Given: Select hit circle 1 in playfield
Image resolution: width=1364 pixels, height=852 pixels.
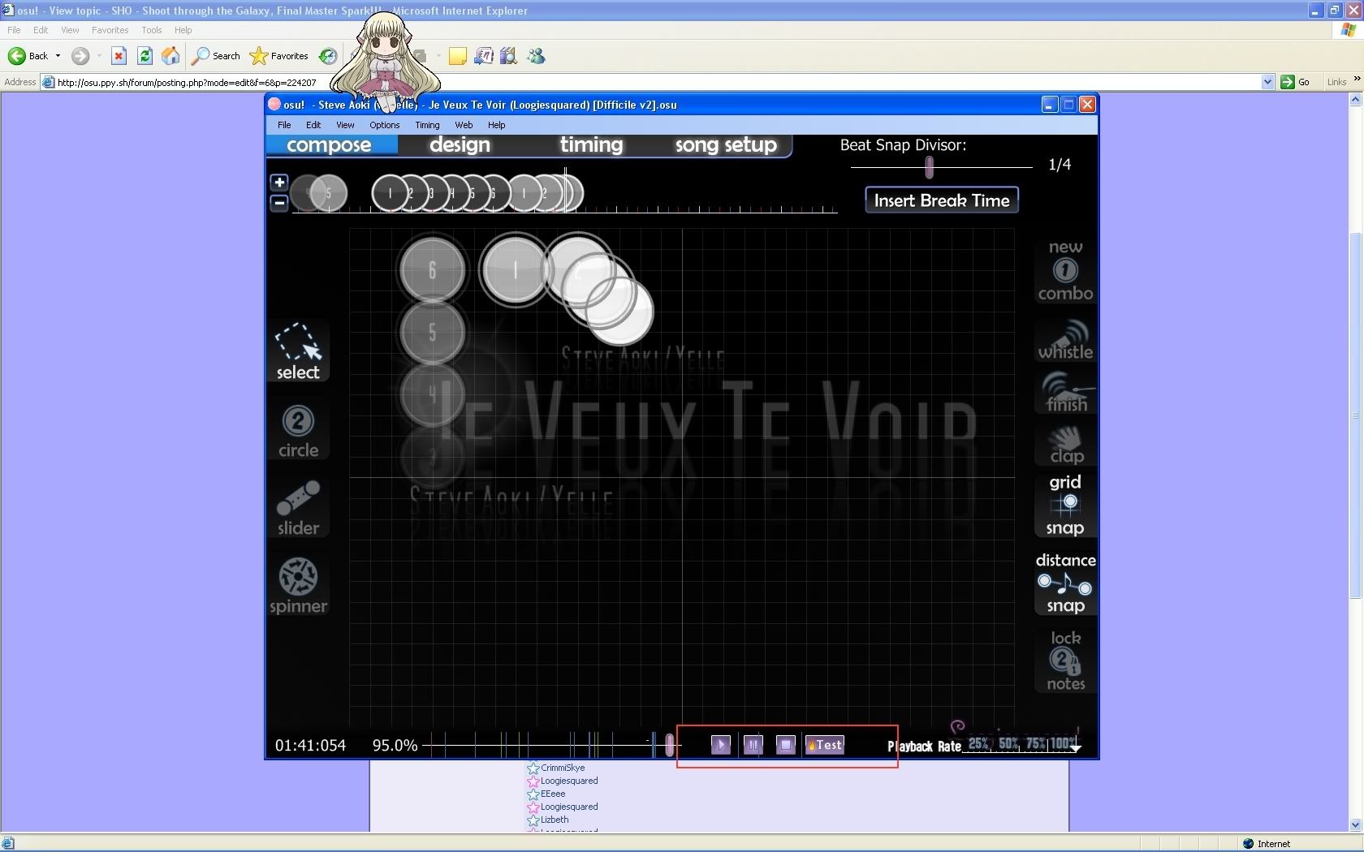Looking at the screenshot, I should coord(515,270).
